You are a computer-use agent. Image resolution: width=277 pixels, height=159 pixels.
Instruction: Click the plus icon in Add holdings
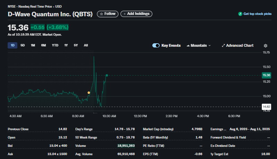[x=125, y=14]
